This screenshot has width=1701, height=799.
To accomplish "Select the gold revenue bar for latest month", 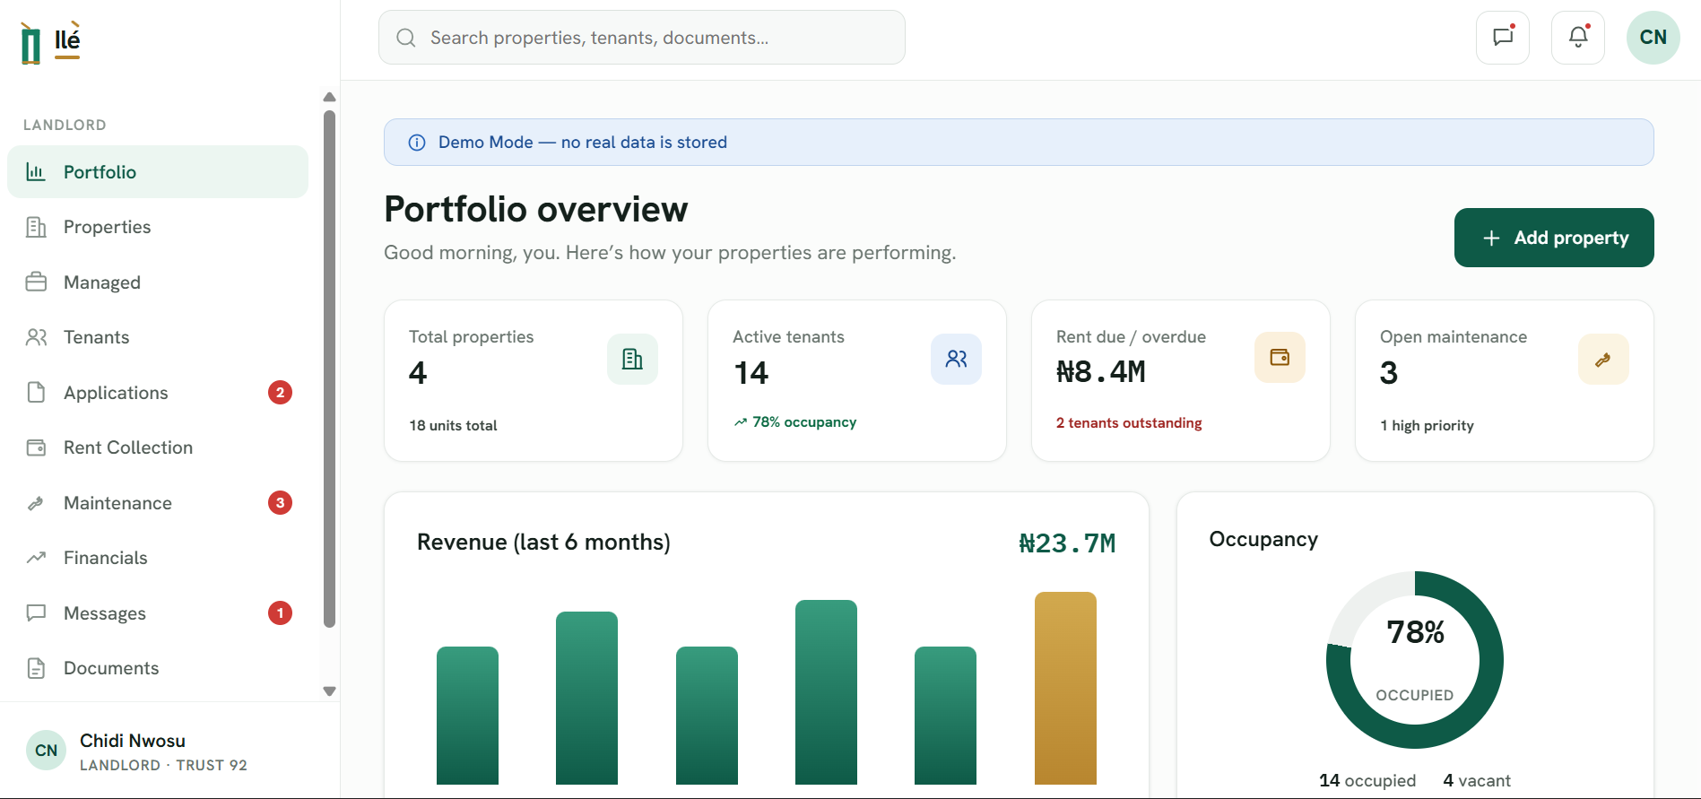I will 1065,688.
